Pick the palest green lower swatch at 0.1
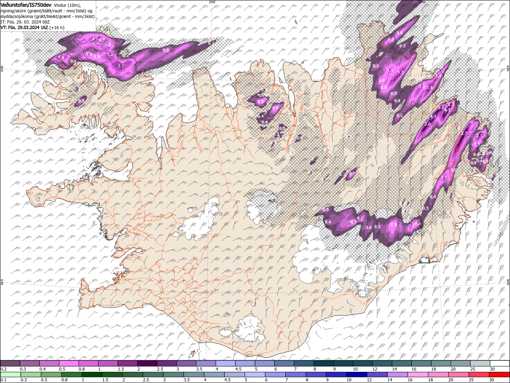Screen dimensions: 510x383 (x=10, y=375)
